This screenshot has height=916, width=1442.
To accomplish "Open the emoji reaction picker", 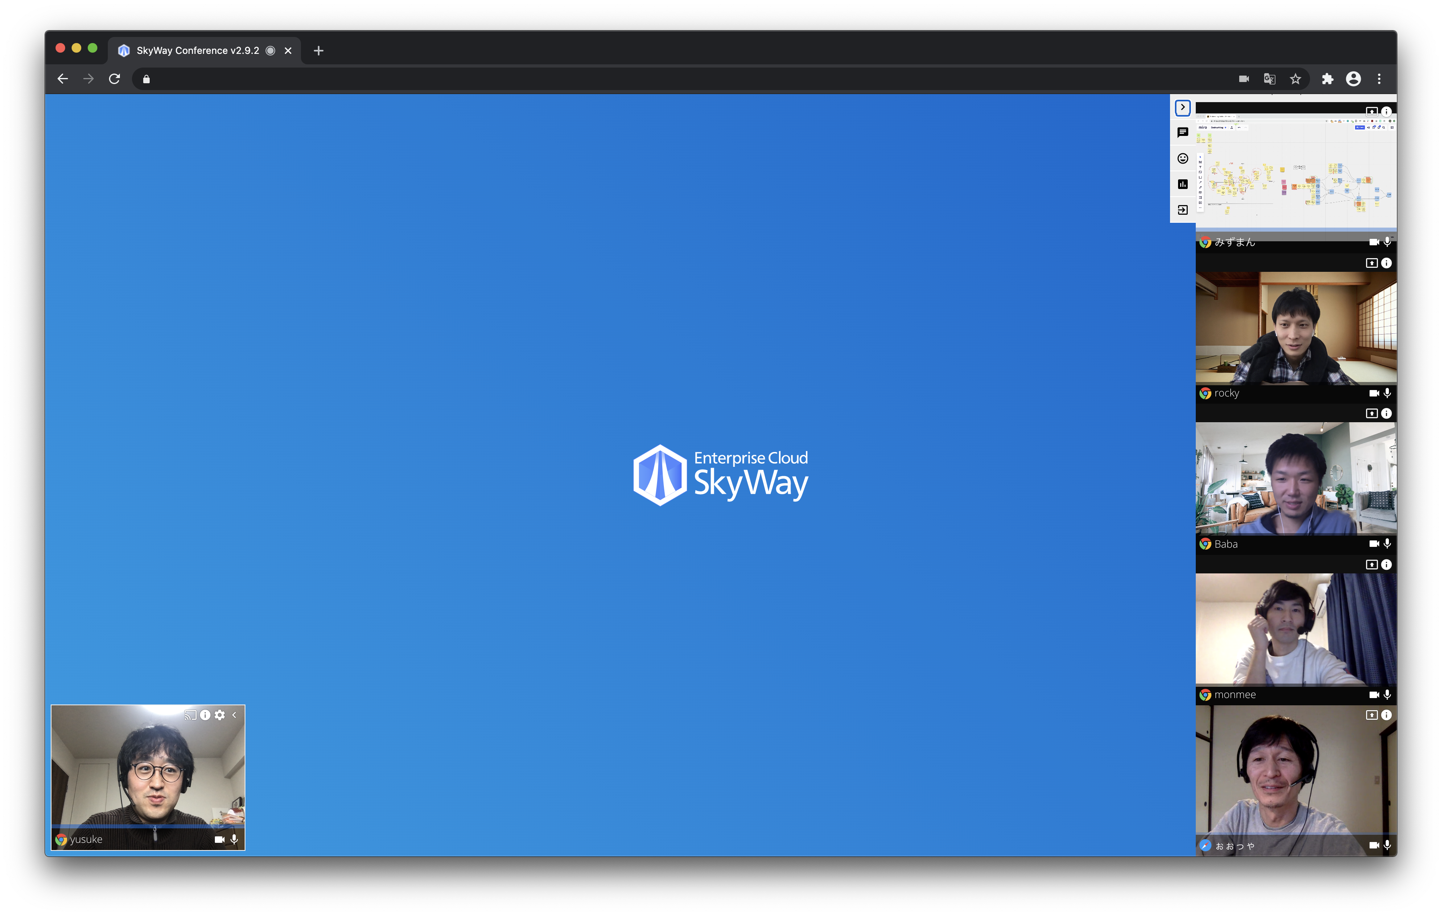I will click(1182, 158).
